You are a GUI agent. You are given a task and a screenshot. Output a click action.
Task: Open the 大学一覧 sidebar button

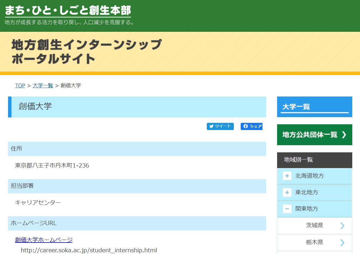click(x=315, y=107)
